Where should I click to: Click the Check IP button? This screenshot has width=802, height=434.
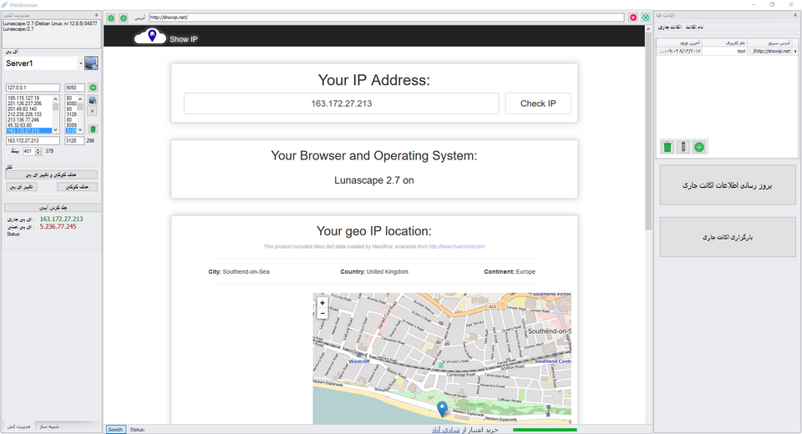point(538,103)
